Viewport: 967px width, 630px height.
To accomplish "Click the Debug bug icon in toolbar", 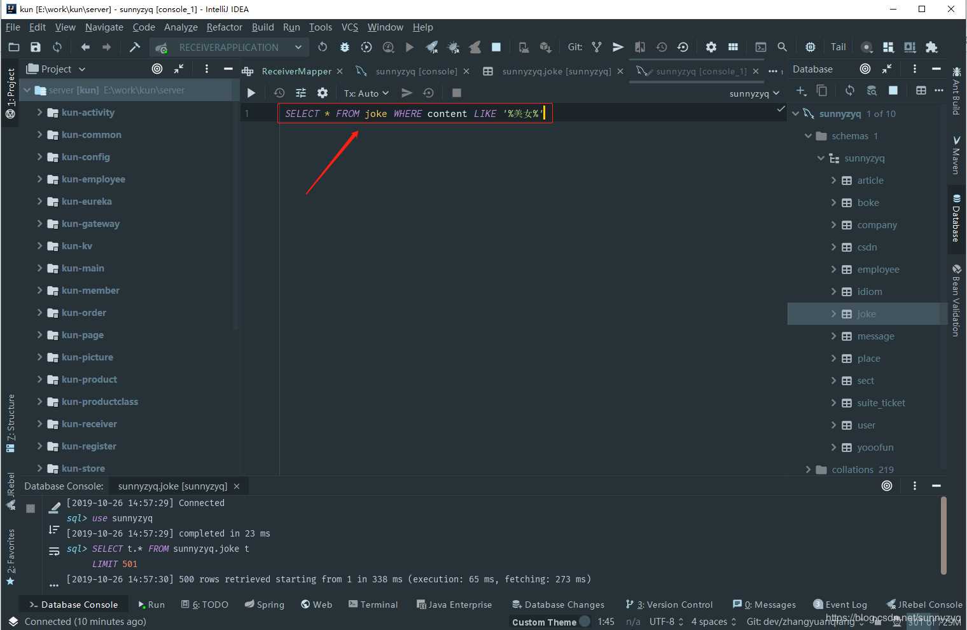I will coord(345,47).
